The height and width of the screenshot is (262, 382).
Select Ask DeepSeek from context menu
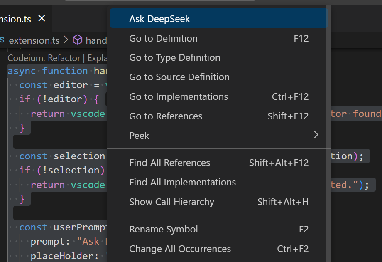click(160, 19)
